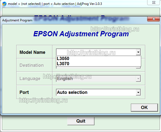The height and width of the screenshot is (132, 161).
Task: Close the Adjustment Program dialog
Action: (153, 19)
